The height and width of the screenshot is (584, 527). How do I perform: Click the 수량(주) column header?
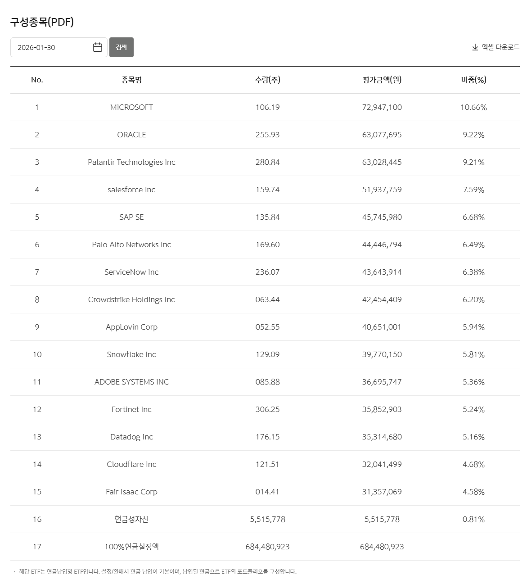tap(267, 80)
